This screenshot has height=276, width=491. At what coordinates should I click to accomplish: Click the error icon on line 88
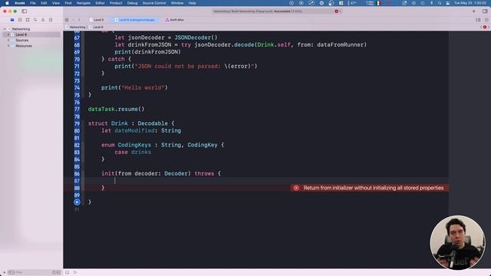point(296,188)
